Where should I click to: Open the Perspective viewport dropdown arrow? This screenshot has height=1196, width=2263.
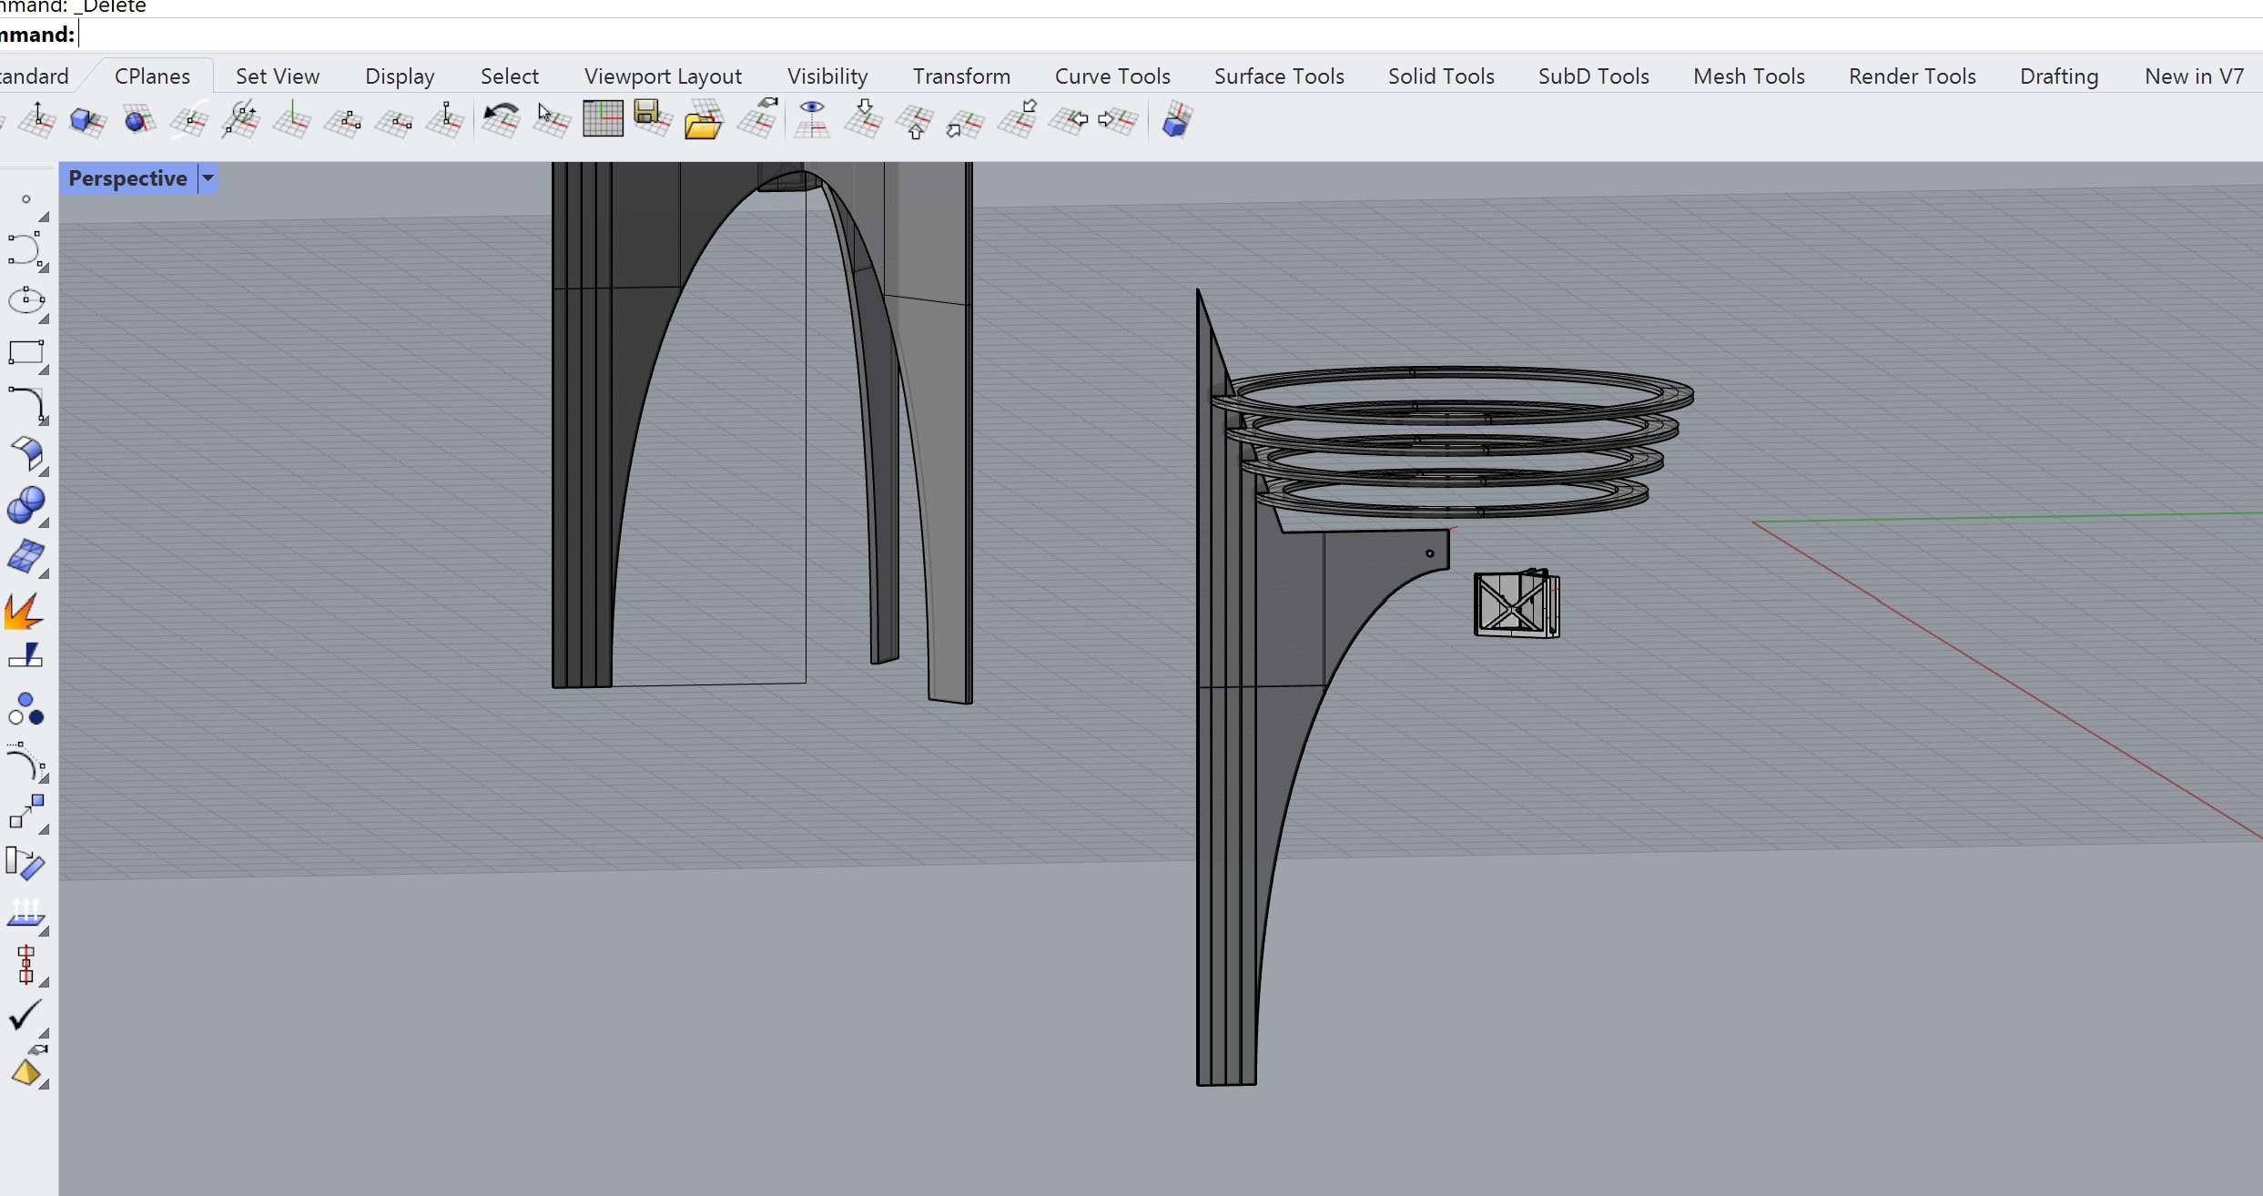coord(208,178)
